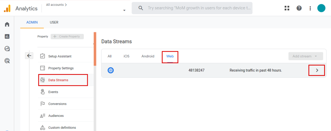Image resolution: width=331 pixels, height=131 pixels.
Task: Expand web stream 48138247 details chevron
Action: tap(317, 70)
